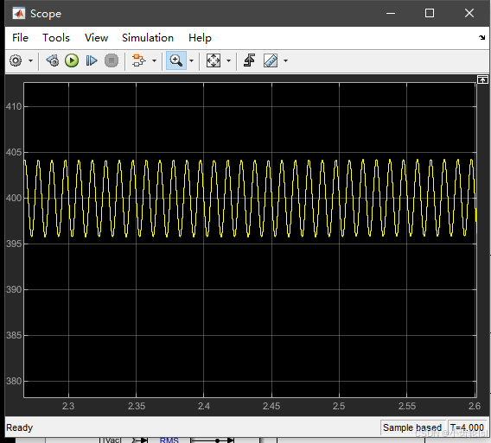Expand the axes scaling options dropdown

(228, 60)
